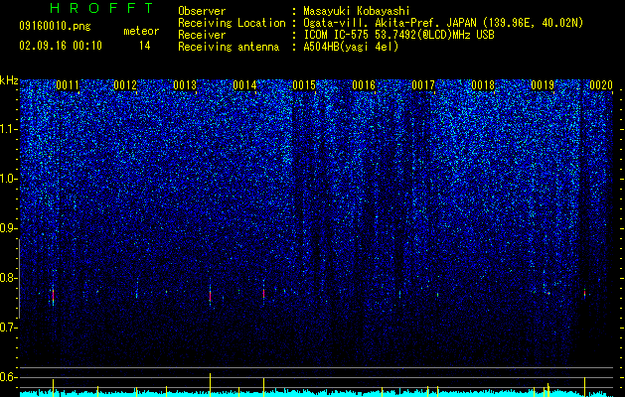Click the HROFFT title text
625x397 pixels.
[102, 8]
